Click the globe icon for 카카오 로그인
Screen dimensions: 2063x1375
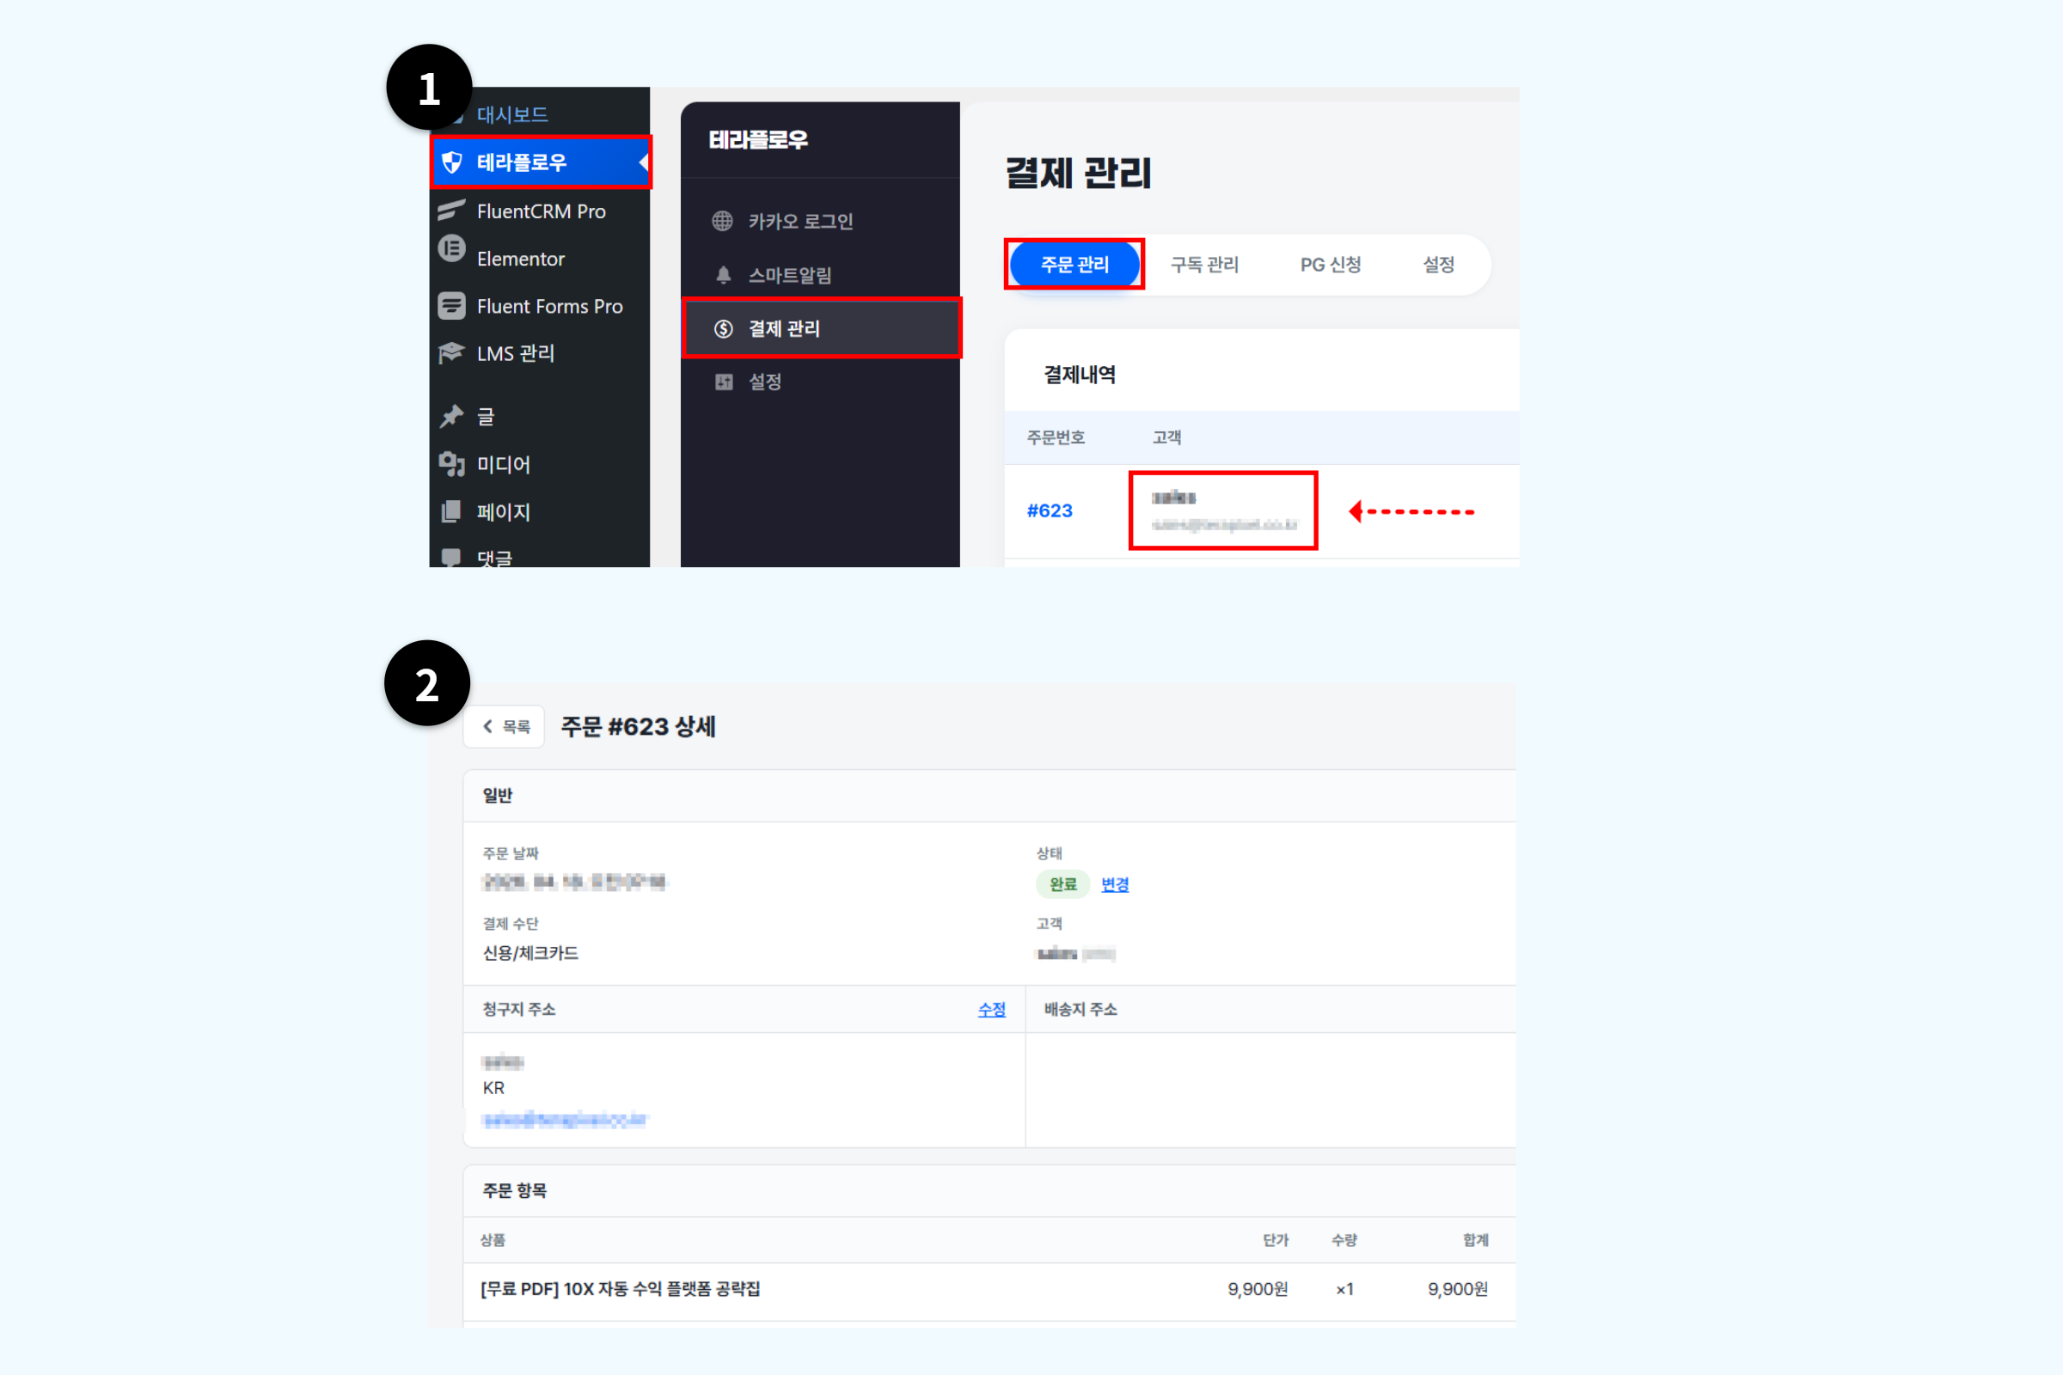tap(723, 221)
